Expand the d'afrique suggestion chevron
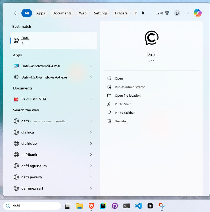Image resolution: width=210 pixels, height=212 pixels. 91,143
